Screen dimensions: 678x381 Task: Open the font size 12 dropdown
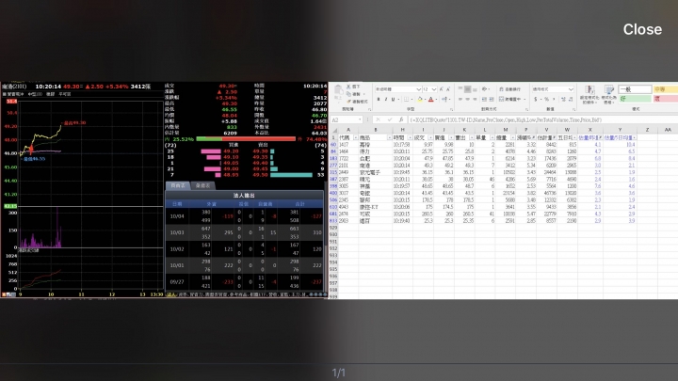pos(434,89)
